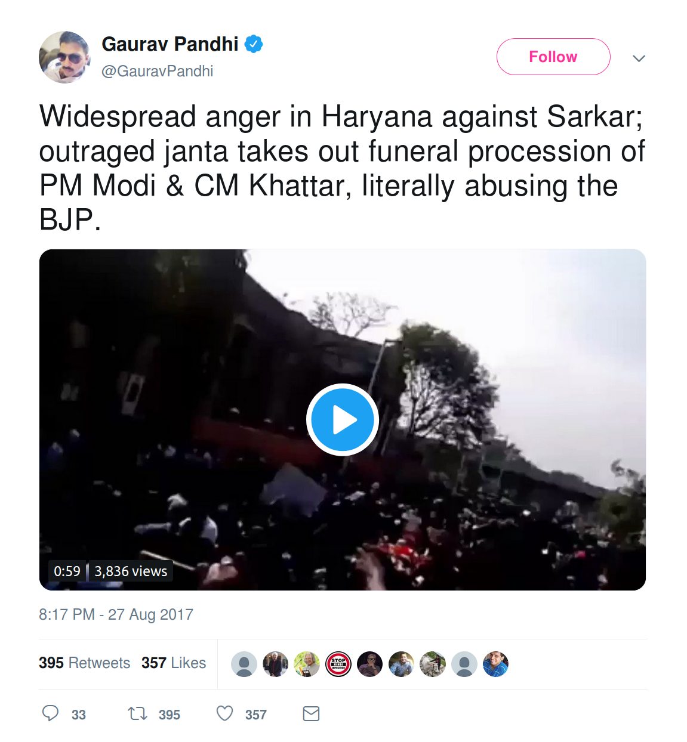Expand the tweet options chevron
This screenshot has width=687, height=742.
639,58
